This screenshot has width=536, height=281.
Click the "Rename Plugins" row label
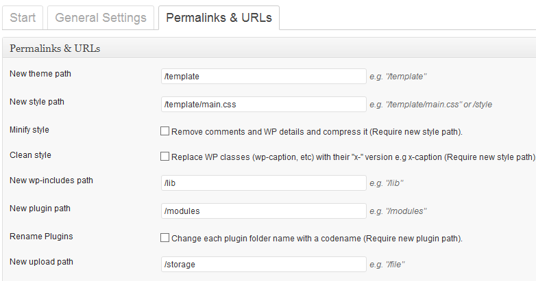point(41,237)
